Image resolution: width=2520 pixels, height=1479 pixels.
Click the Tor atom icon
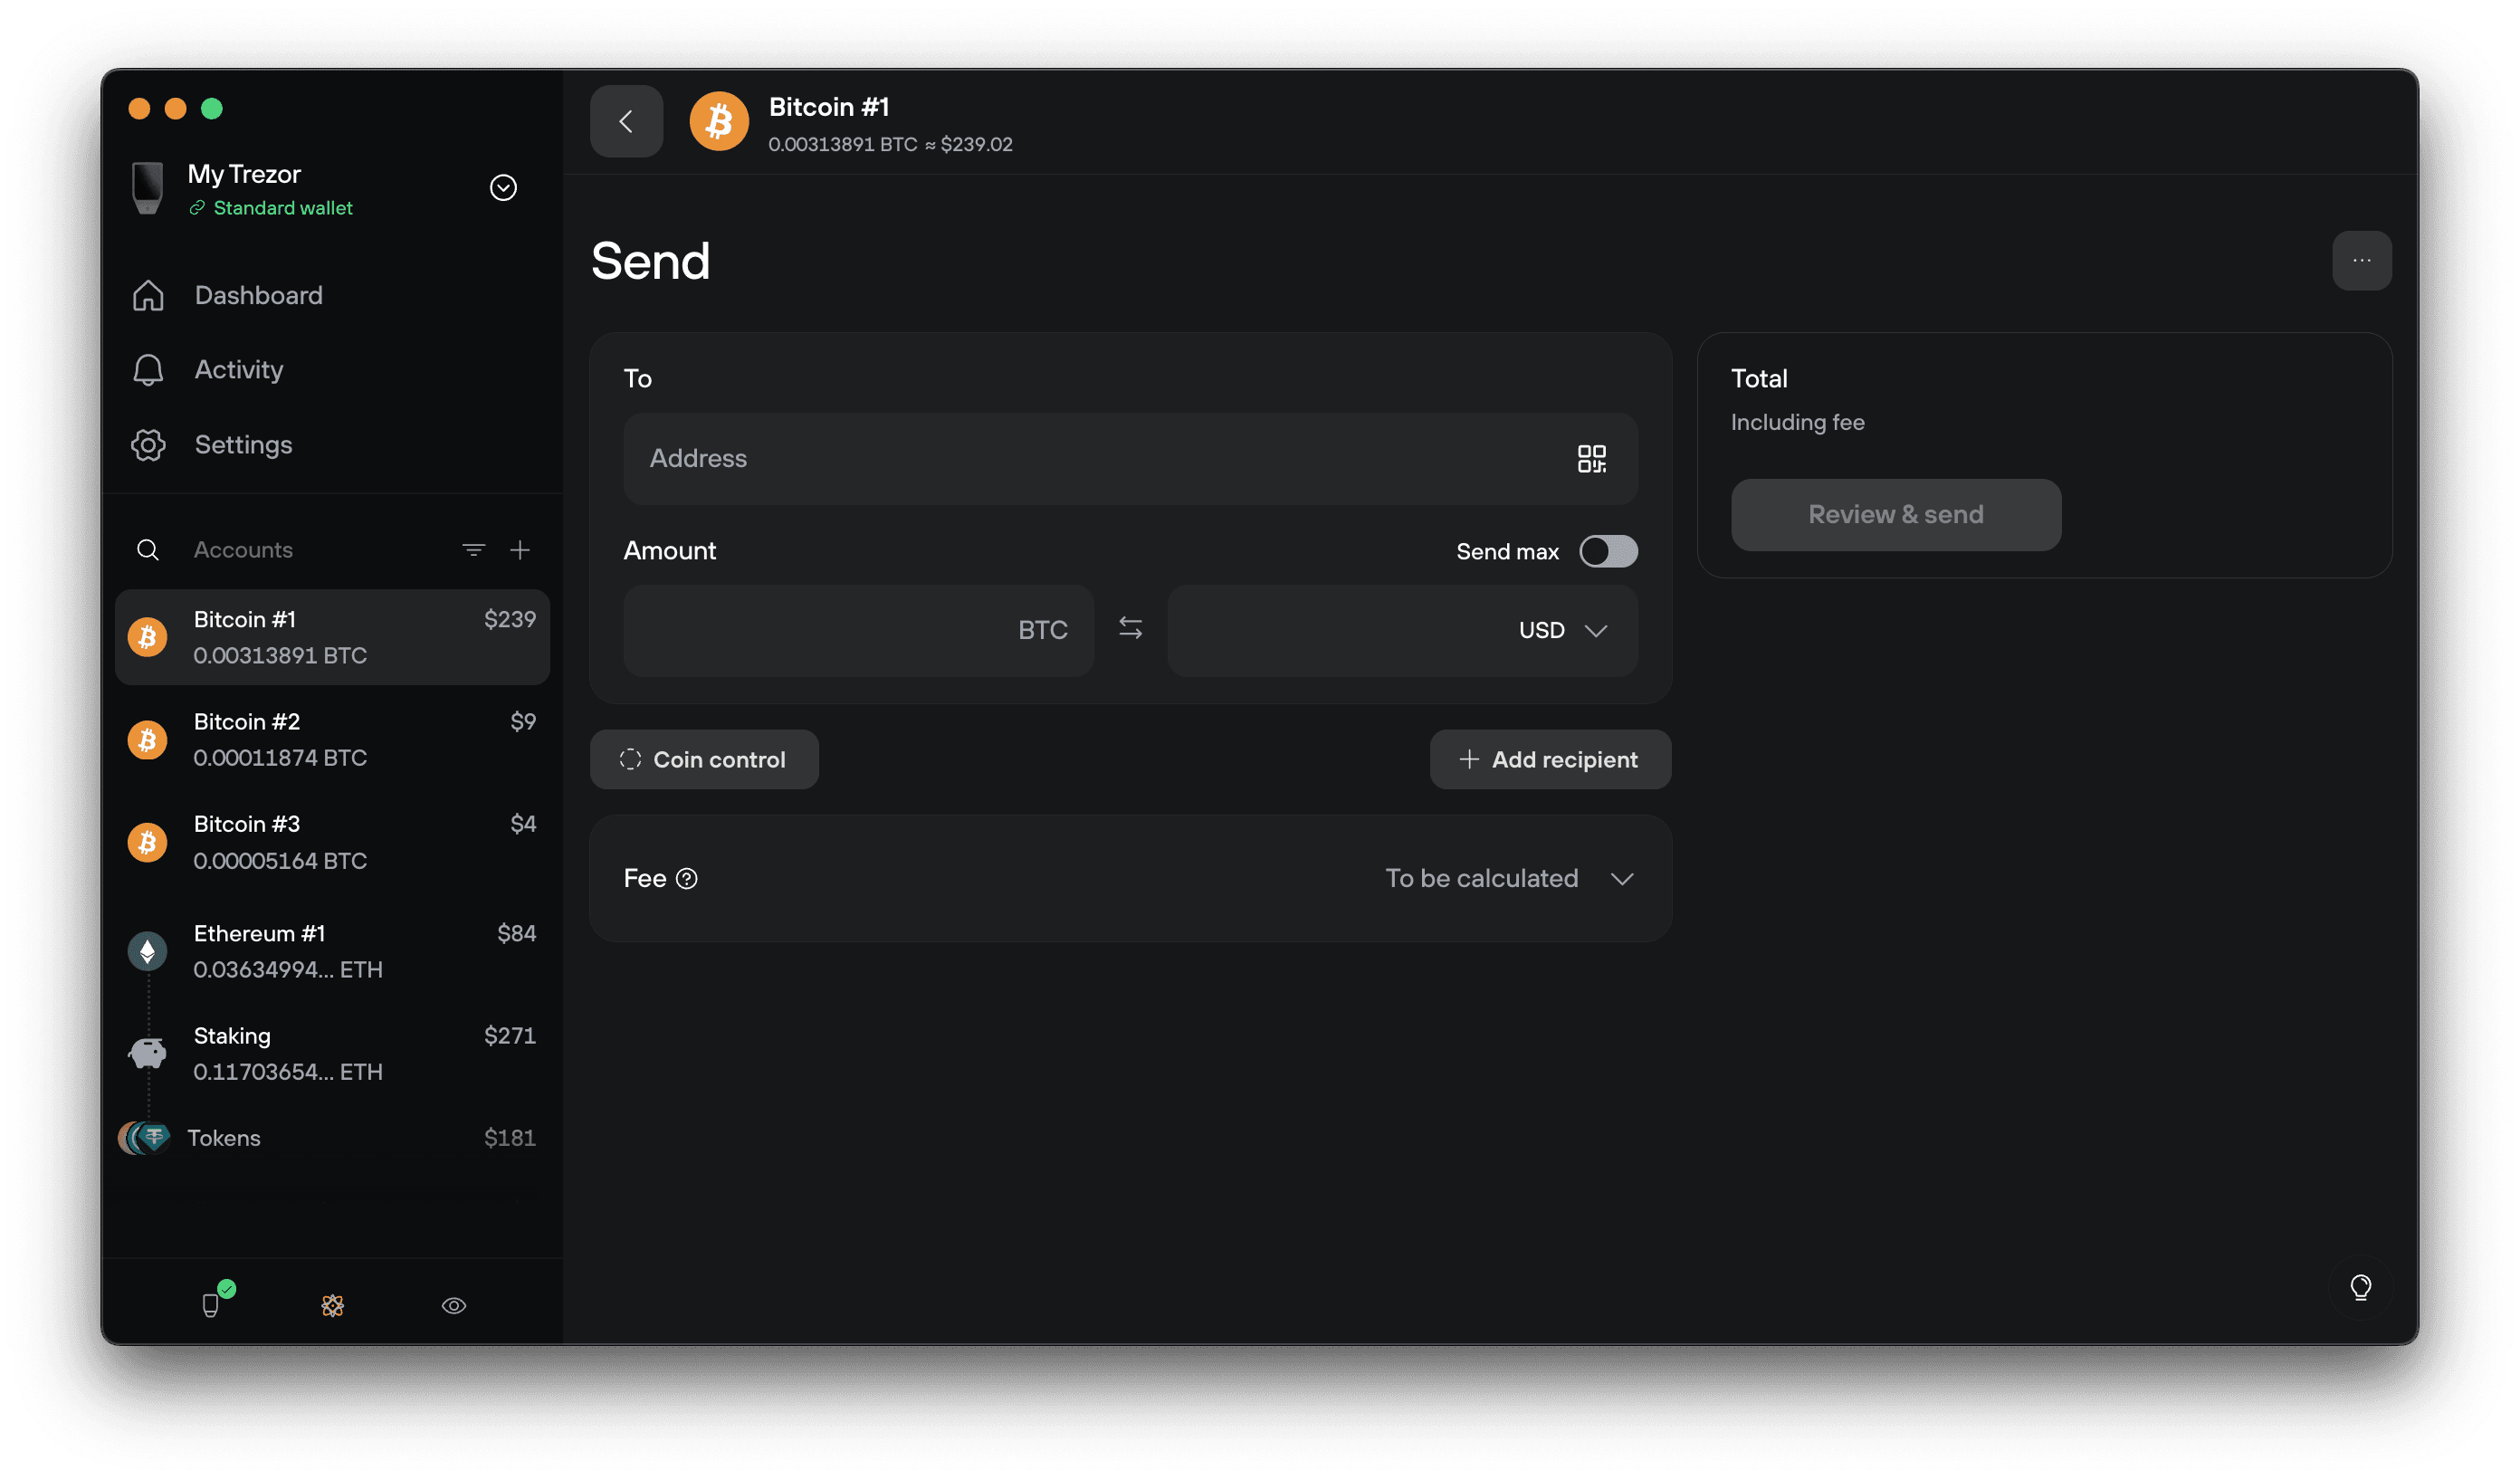click(x=333, y=1305)
